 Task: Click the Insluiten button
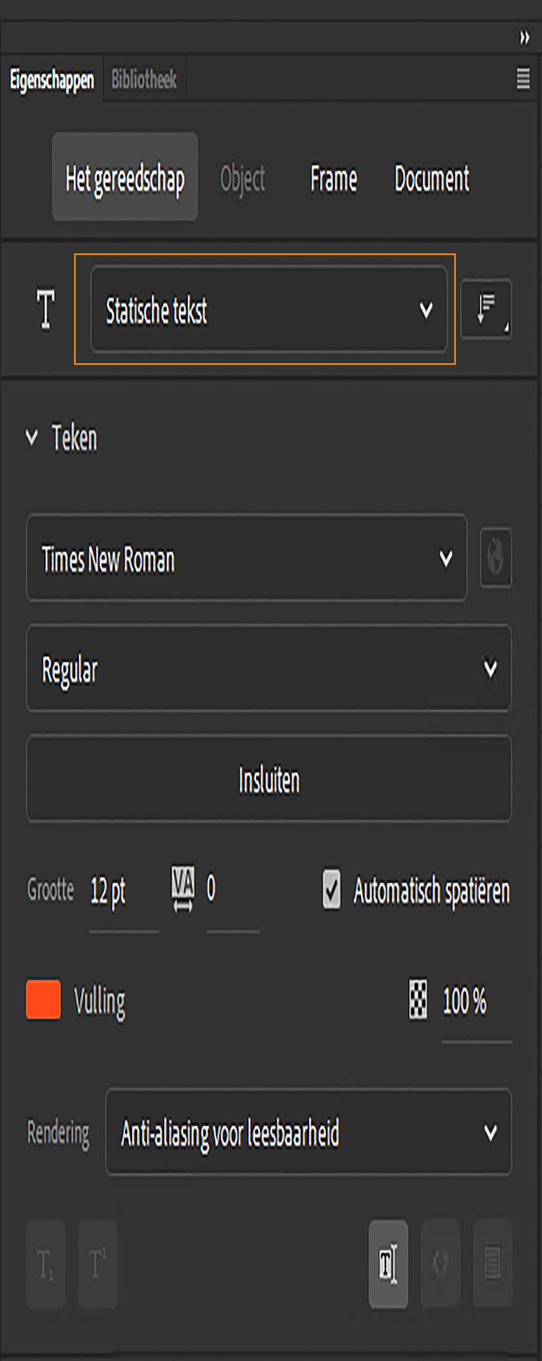pos(268,779)
